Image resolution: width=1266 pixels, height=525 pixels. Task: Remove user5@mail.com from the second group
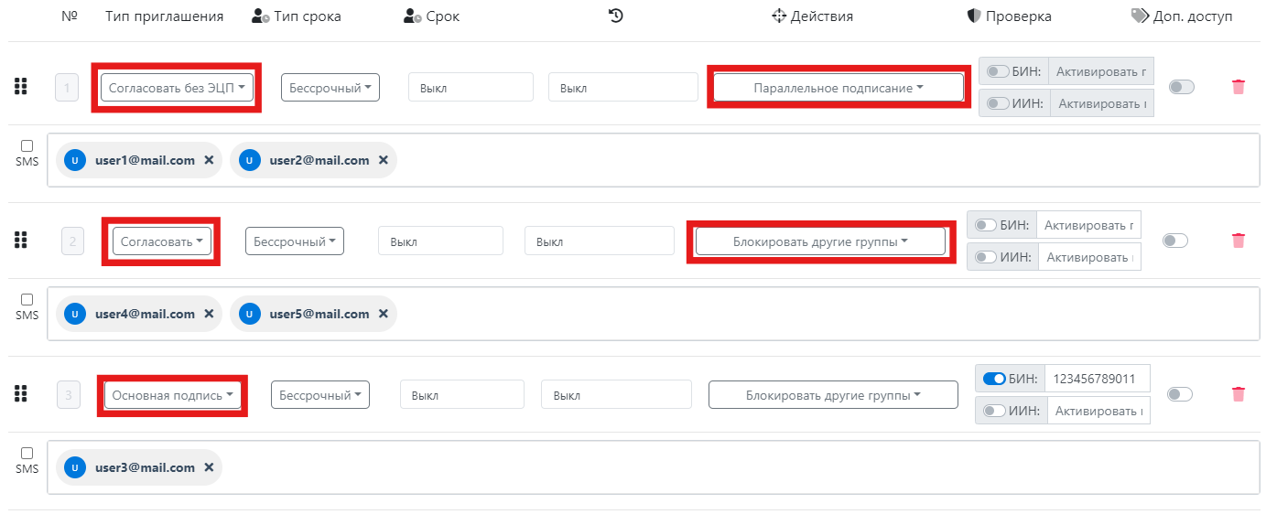click(x=383, y=314)
